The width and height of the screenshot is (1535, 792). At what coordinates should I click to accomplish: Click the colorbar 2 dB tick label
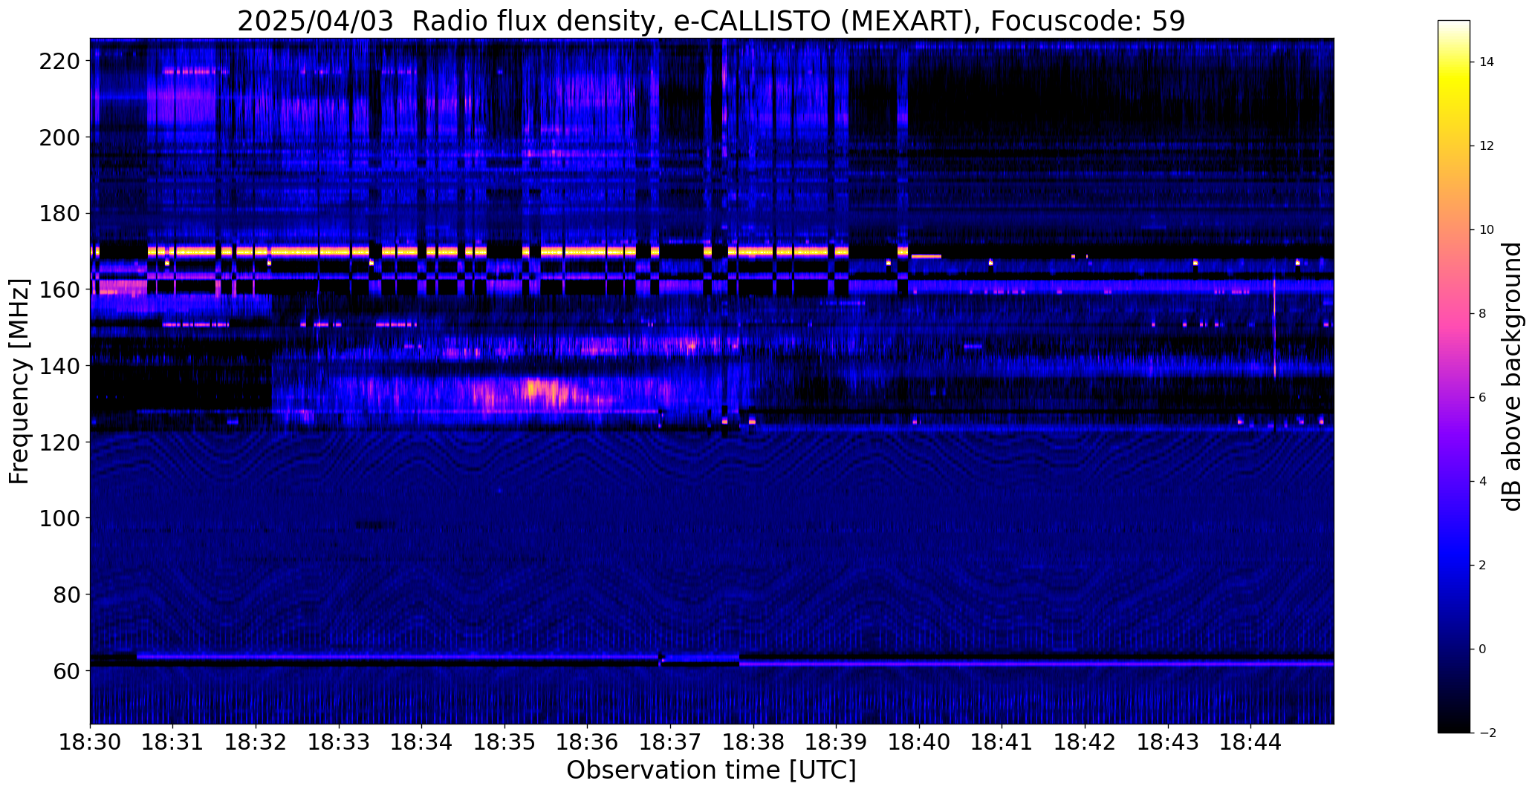tap(1482, 566)
